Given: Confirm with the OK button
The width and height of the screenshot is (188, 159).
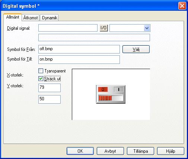Looking at the screenshot, I should point(80,151).
